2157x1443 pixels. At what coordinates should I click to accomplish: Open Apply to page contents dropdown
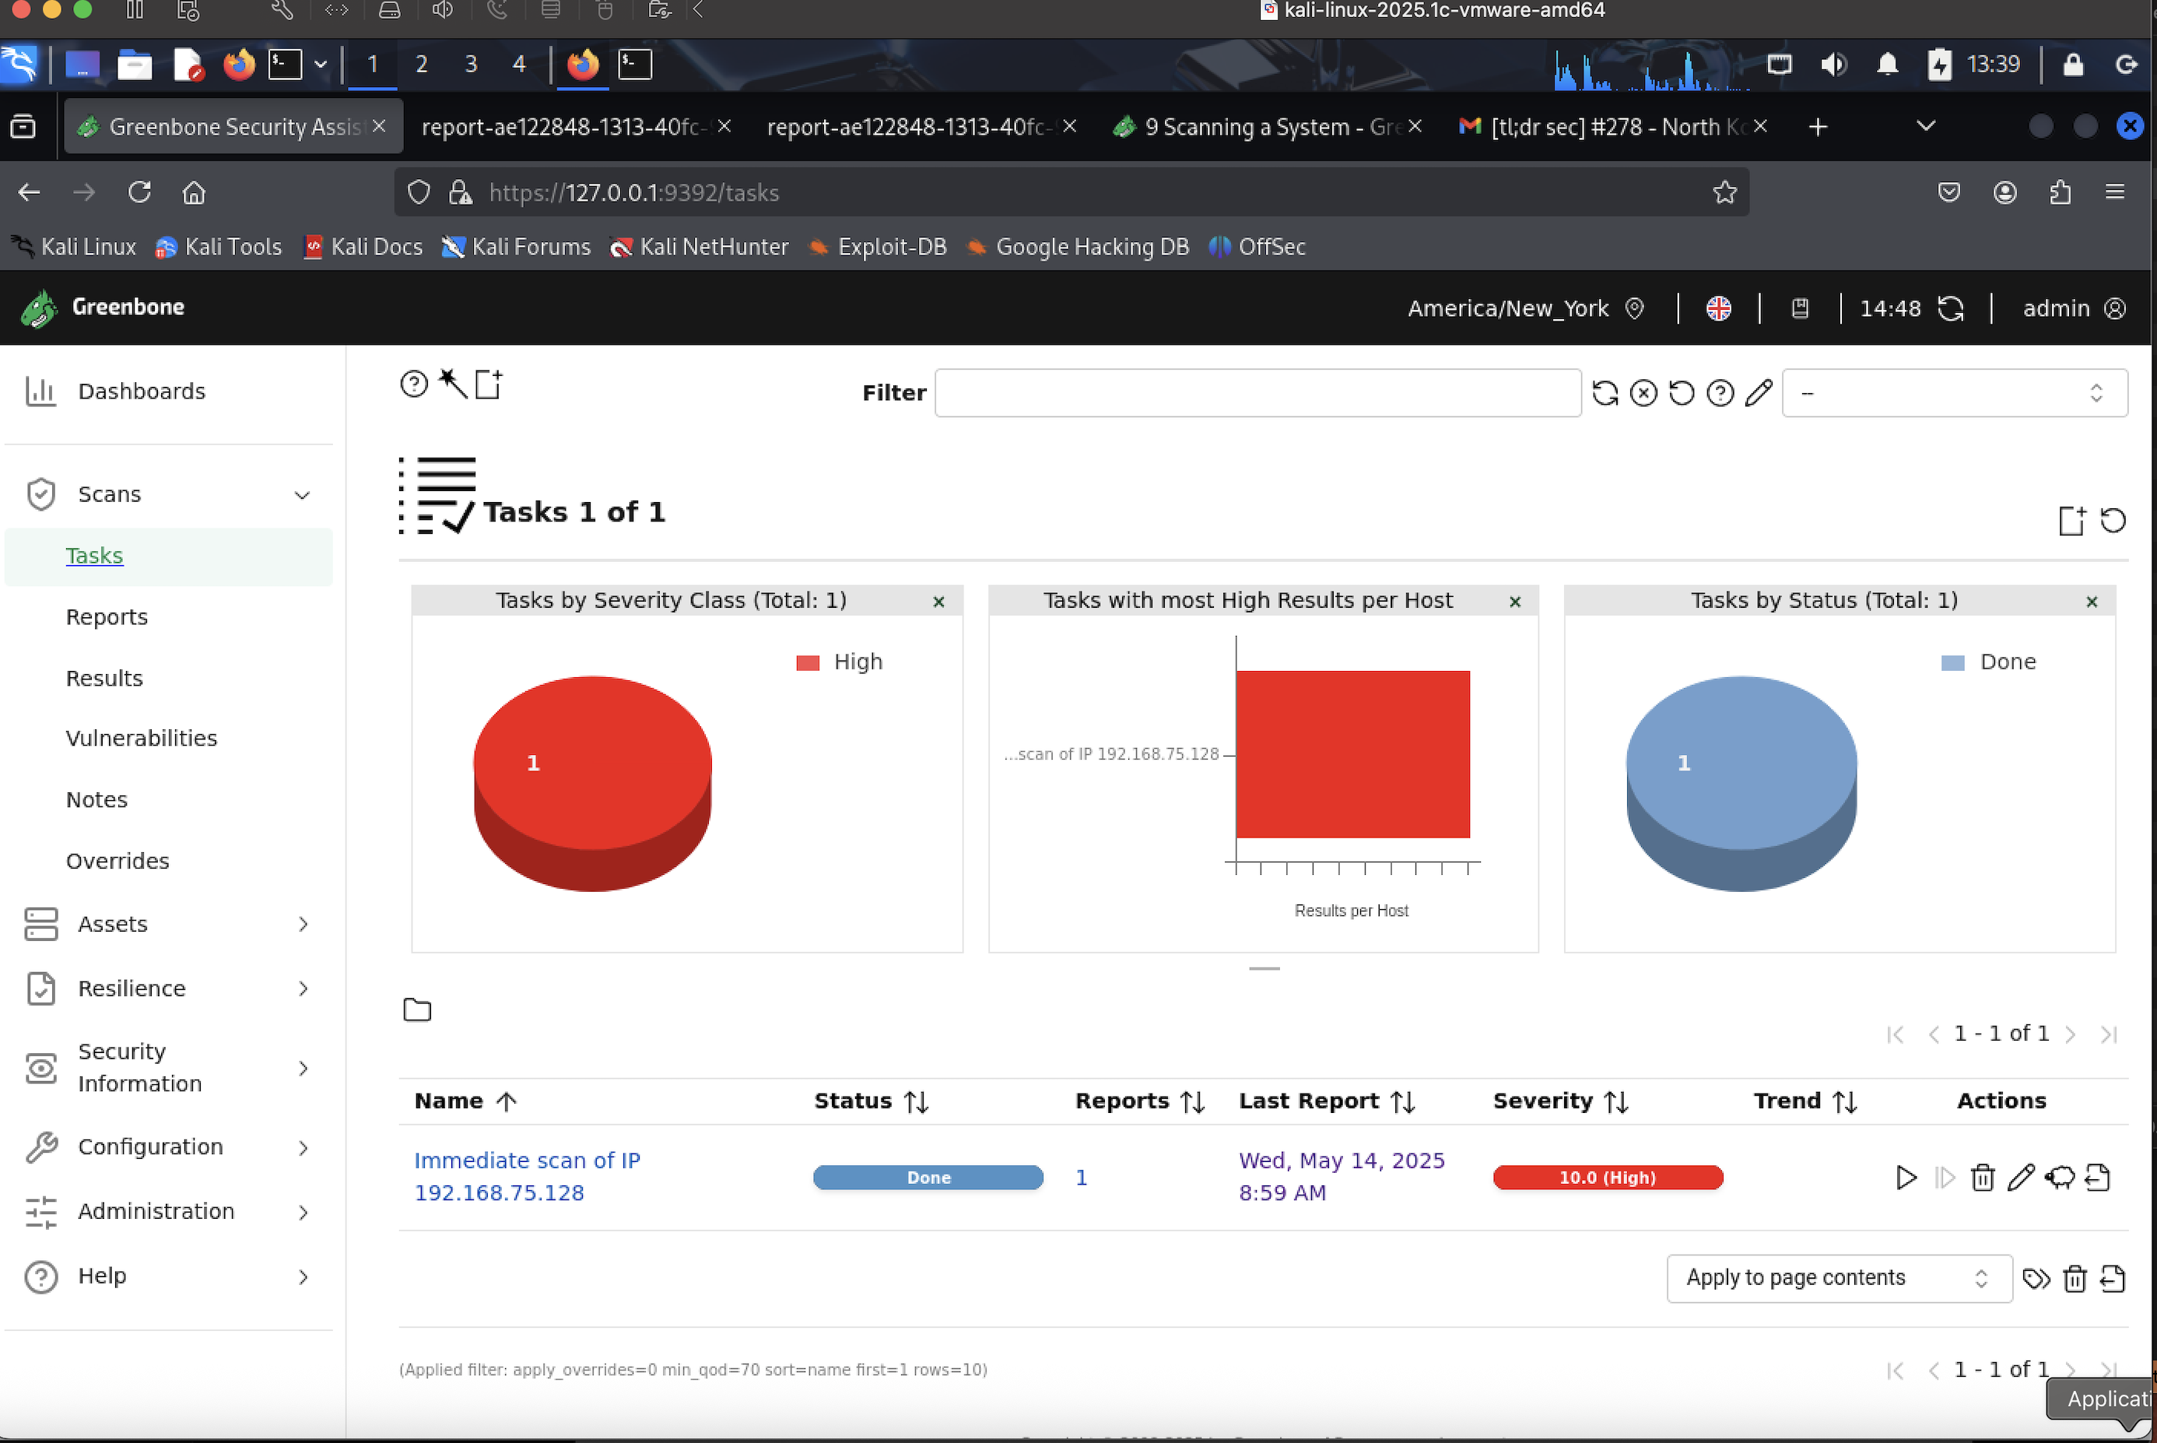[x=1838, y=1277]
